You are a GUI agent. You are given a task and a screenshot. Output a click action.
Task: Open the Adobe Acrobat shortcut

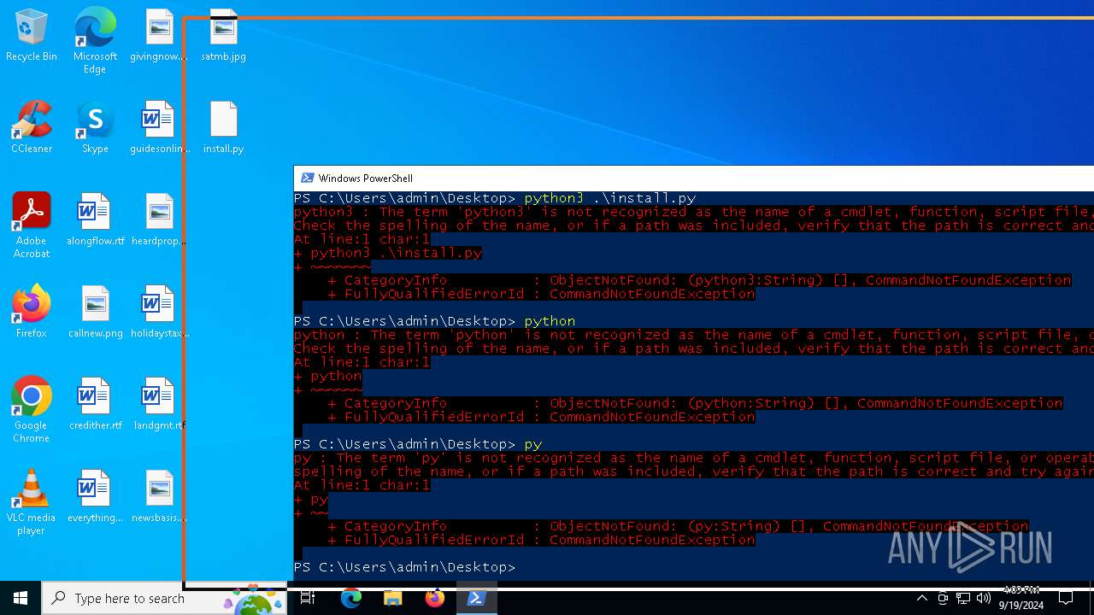click(x=32, y=225)
